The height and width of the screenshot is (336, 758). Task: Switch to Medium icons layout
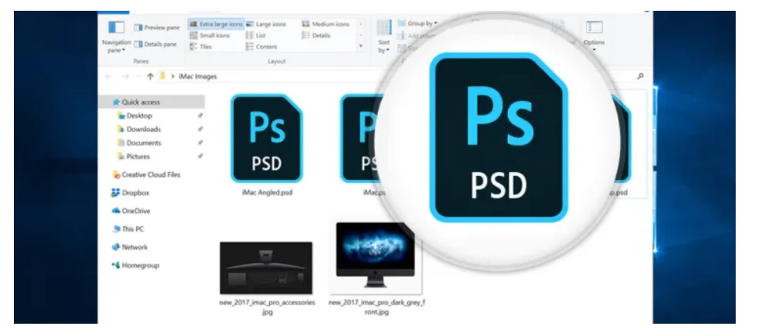point(326,24)
